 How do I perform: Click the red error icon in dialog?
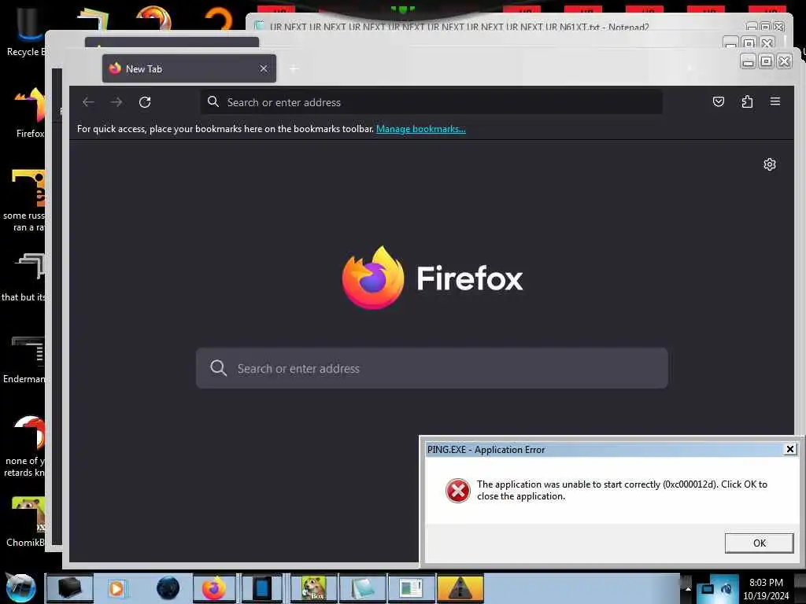point(457,491)
